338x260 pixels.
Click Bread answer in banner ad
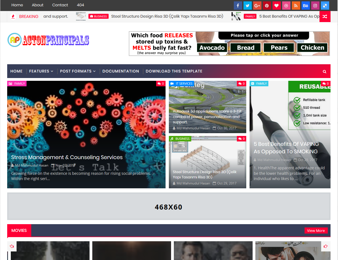[x=246, y=48]
